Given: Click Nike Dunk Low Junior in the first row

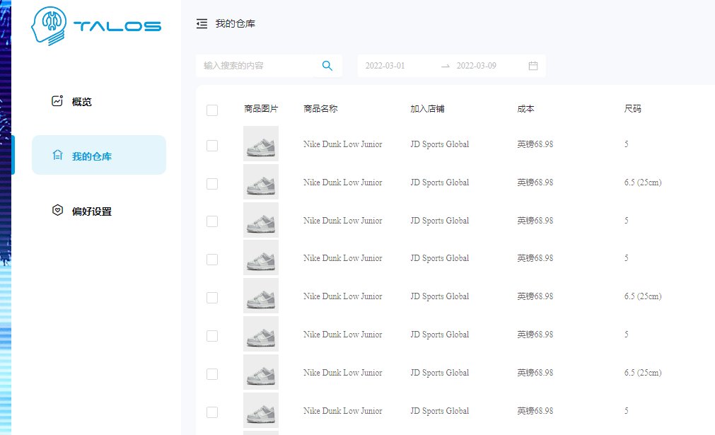Looking at the screenshot, I should [343, 144].
